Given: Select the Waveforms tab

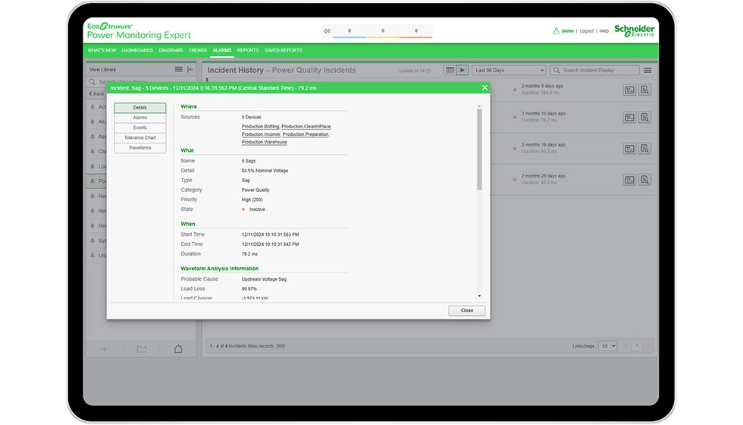Looking at the screenshot, I should 140,147.
